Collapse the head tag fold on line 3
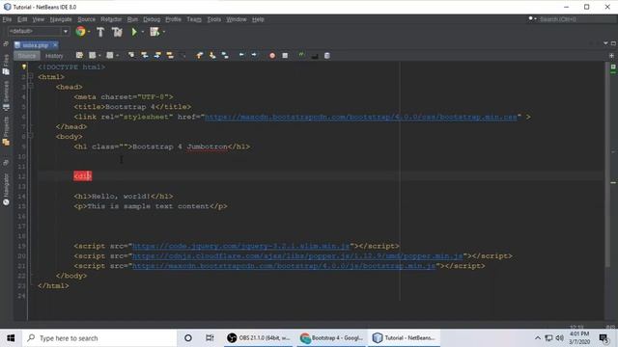The image size is (618, 347). tap(31, 87)
